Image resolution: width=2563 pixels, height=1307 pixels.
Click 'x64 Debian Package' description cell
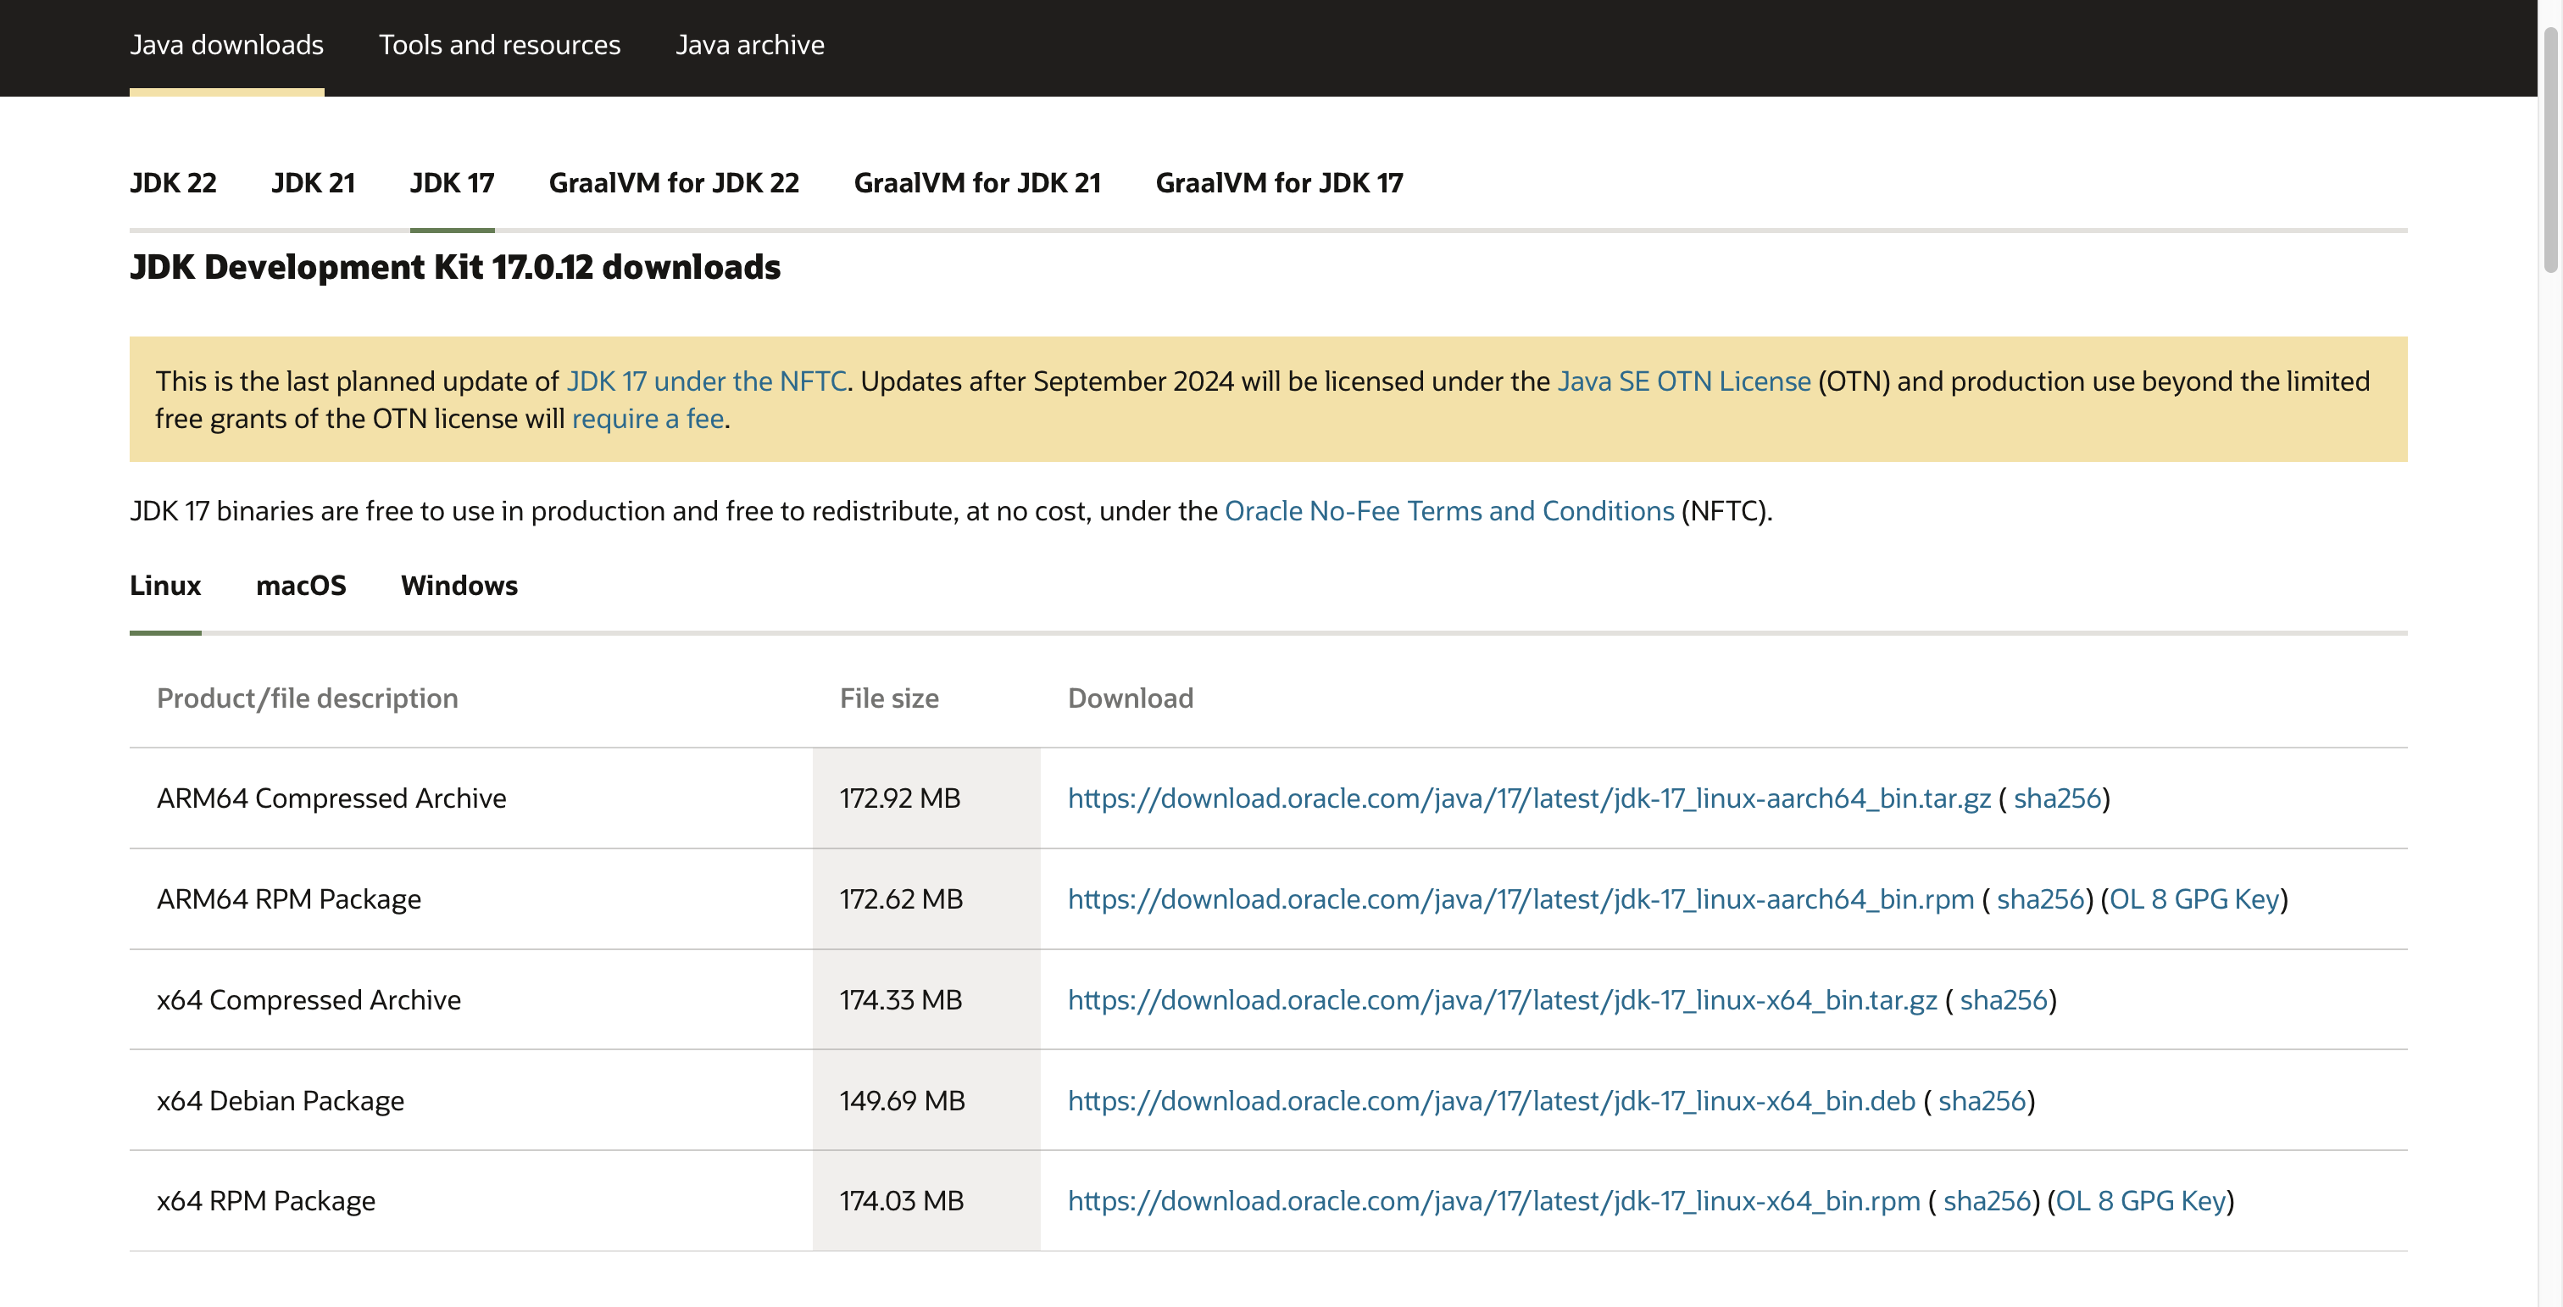click(x=470, y=1100)
